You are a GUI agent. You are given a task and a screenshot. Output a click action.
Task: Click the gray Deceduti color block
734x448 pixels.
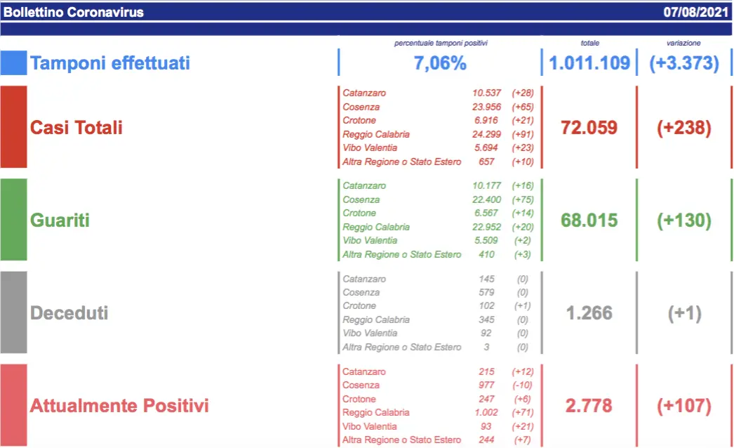point(14,312)
